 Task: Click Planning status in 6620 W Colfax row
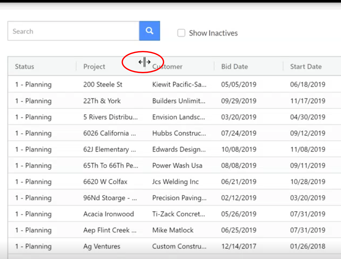33,182
